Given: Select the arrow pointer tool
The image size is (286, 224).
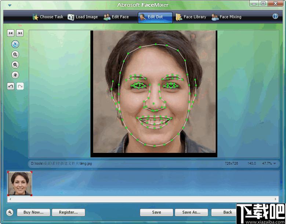Looking at the screenshot, I should coord(15,44).
